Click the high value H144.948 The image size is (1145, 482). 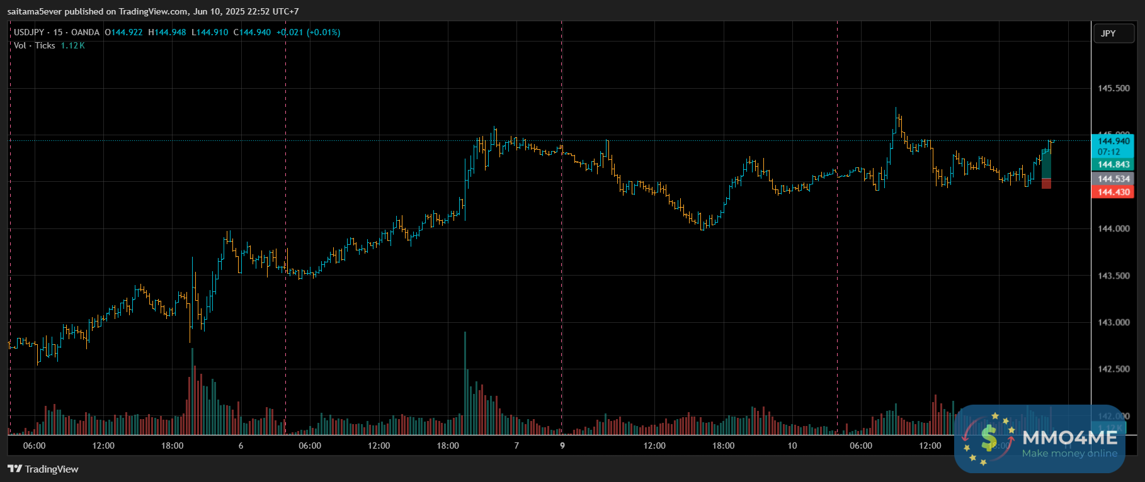[168, 32]
